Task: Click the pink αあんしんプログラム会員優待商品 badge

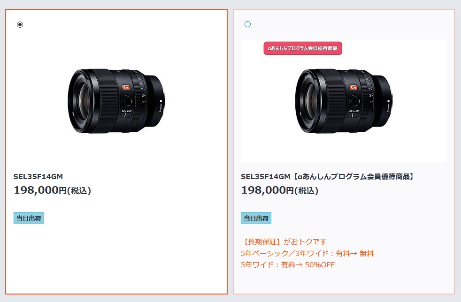Action: click(x=303, y=48)
